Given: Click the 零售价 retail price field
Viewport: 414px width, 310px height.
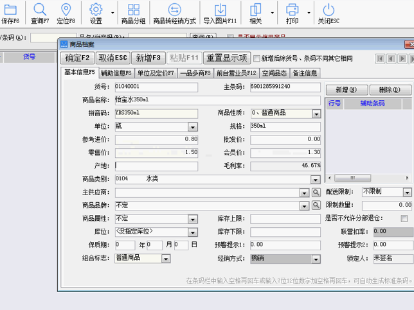Looking at the screenshot, I should point(156,153).
